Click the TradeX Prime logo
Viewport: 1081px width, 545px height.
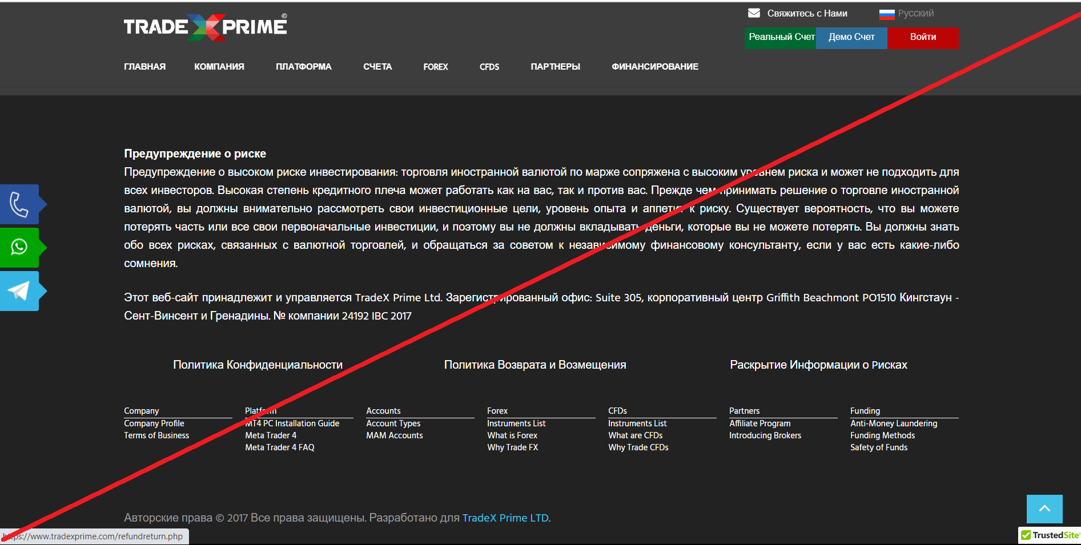[x=206, y=27]
